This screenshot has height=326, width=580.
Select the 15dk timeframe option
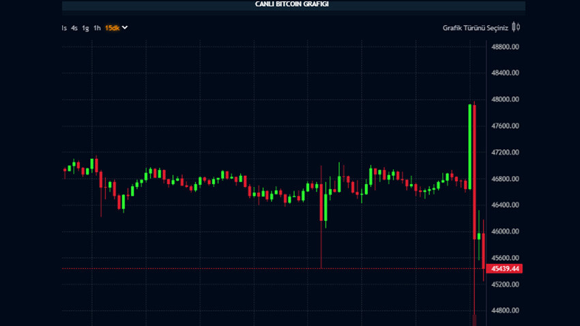(x=112, y=28)
